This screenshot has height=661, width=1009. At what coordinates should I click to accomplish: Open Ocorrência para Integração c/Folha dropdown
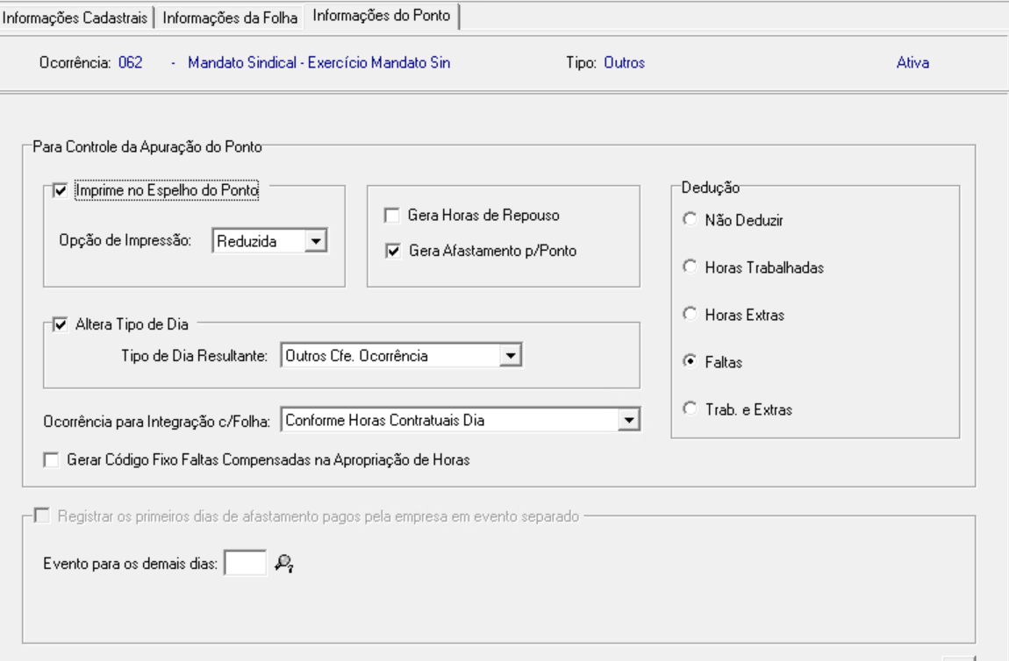click(626, 421)
